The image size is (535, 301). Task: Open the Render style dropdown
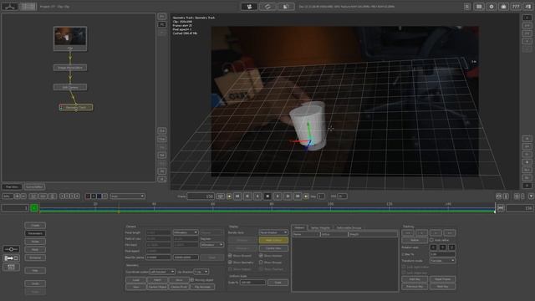(x=273, y=232)
